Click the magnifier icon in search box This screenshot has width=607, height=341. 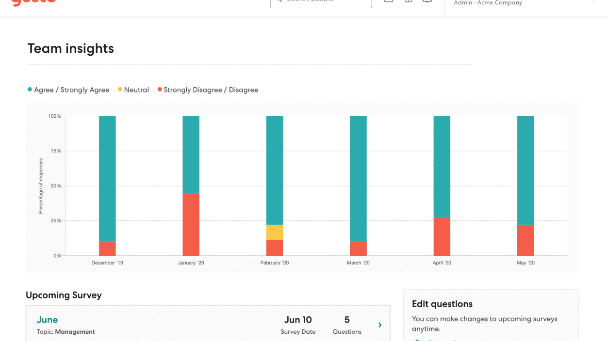pos(279,1)
